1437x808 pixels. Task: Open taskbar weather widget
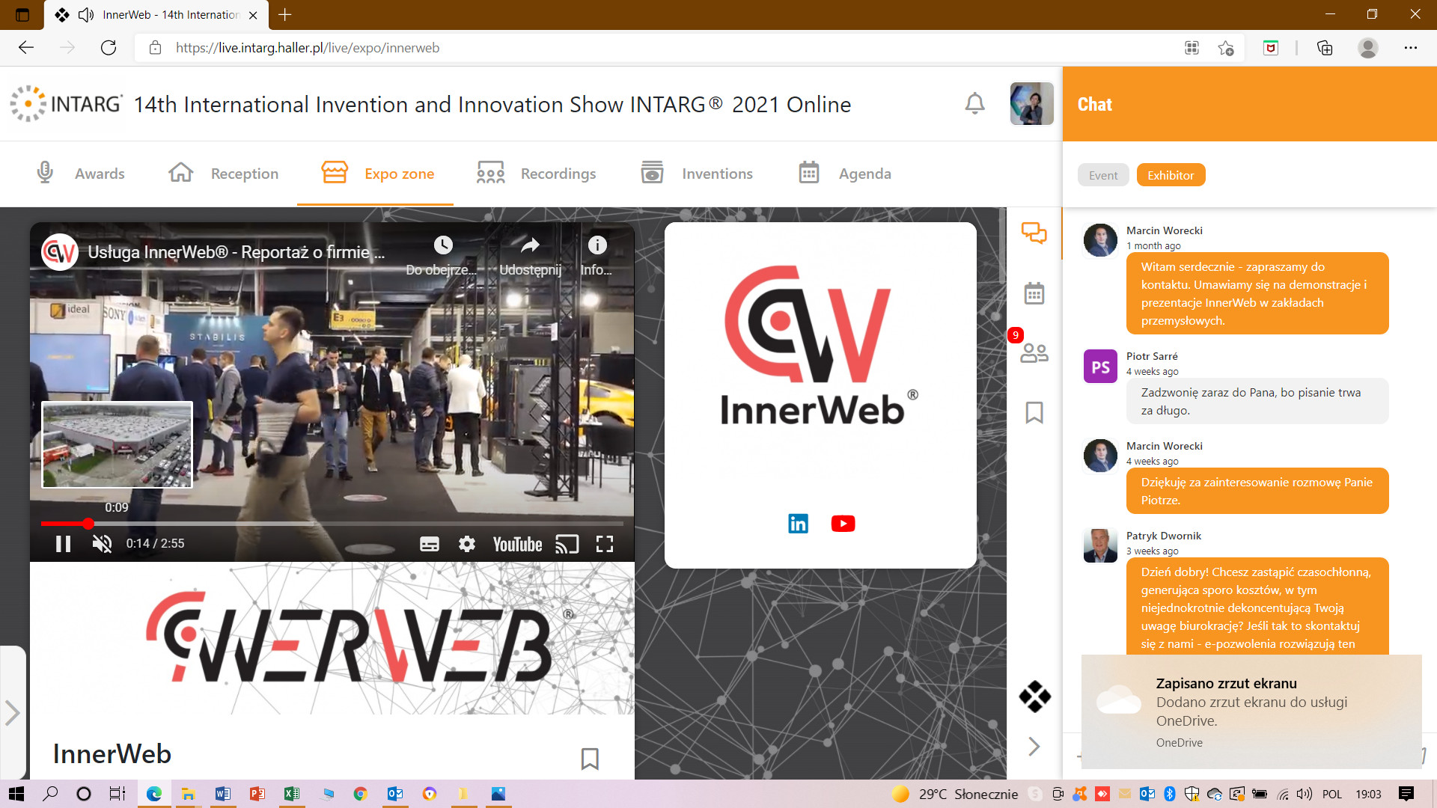point(955,794)
